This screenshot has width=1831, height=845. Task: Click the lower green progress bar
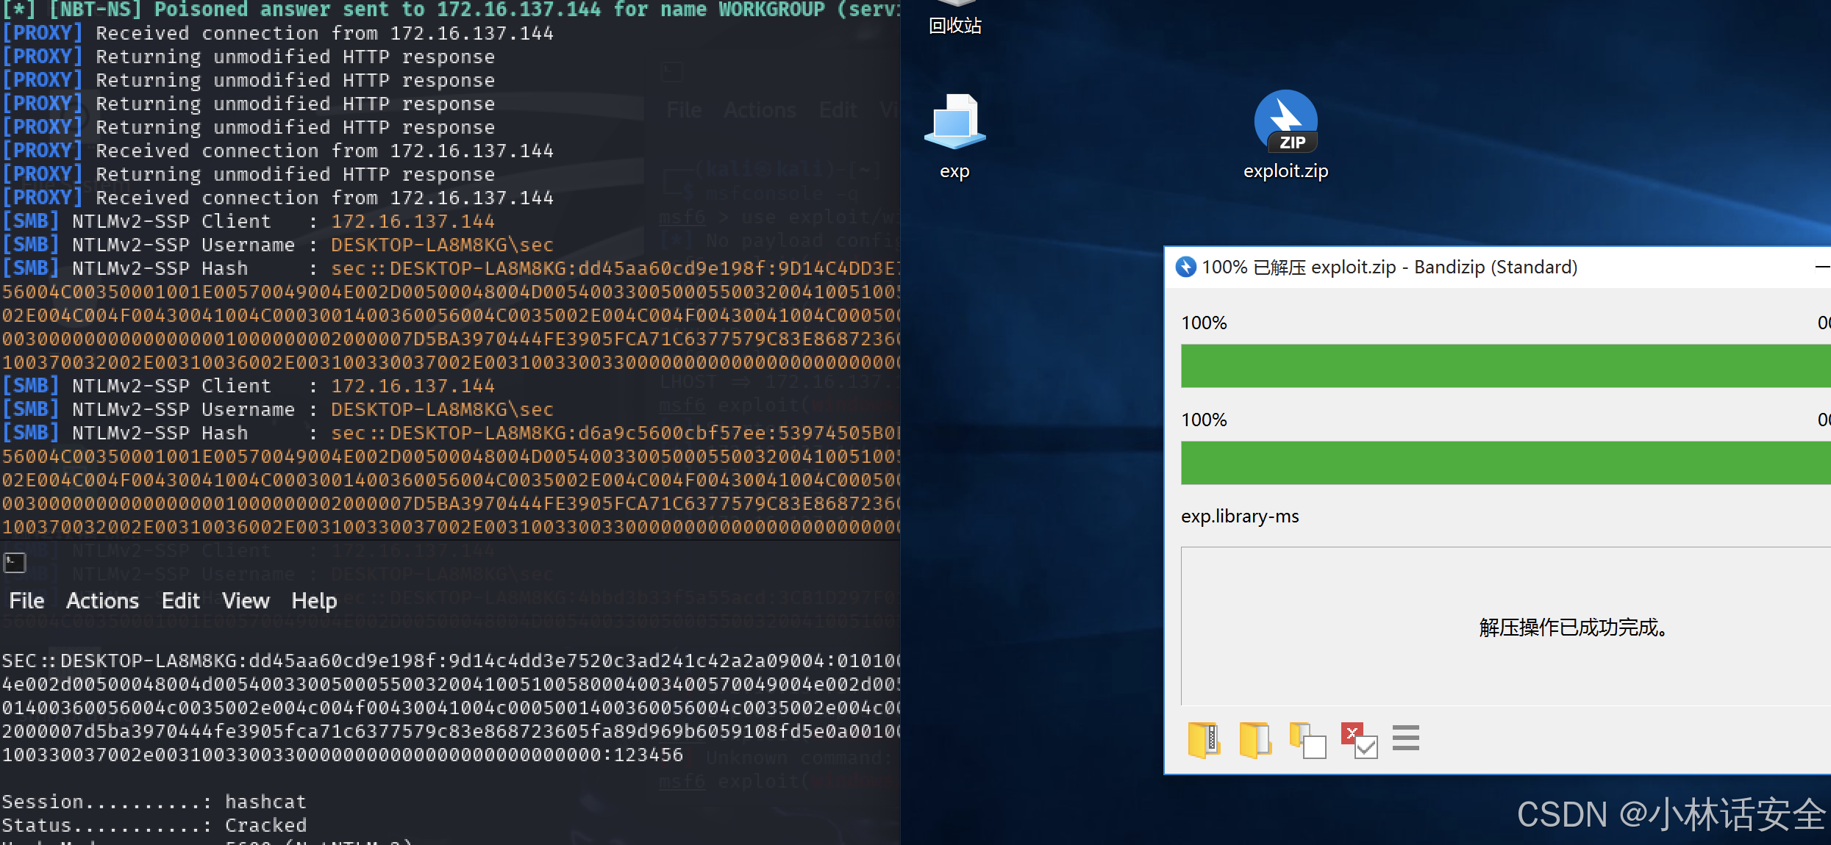(x=1500, y=463)
